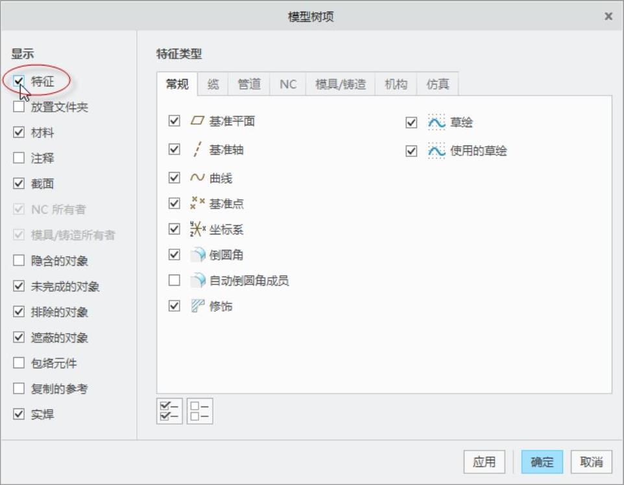Enable the 放置文件夹 checkbox
Screen dimensions: 624x485
[19, 107]
